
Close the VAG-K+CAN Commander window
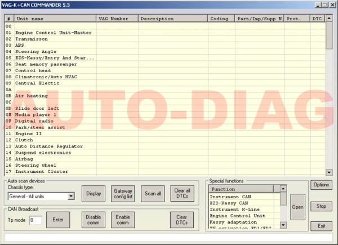point(332,5)
